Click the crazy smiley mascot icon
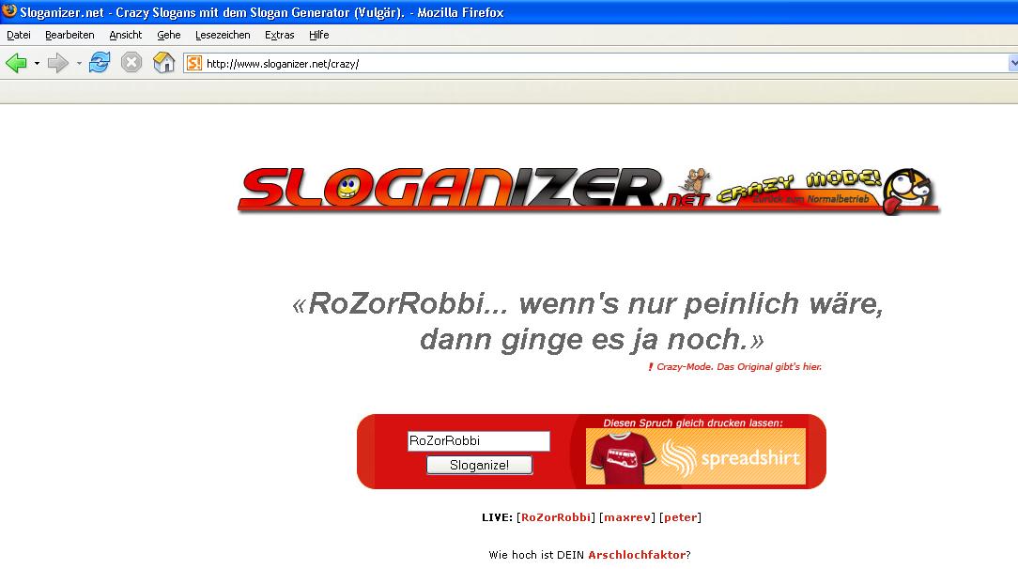Viewport: 1018px width, 569px height. pyautogui.click(x=909, y=190)
